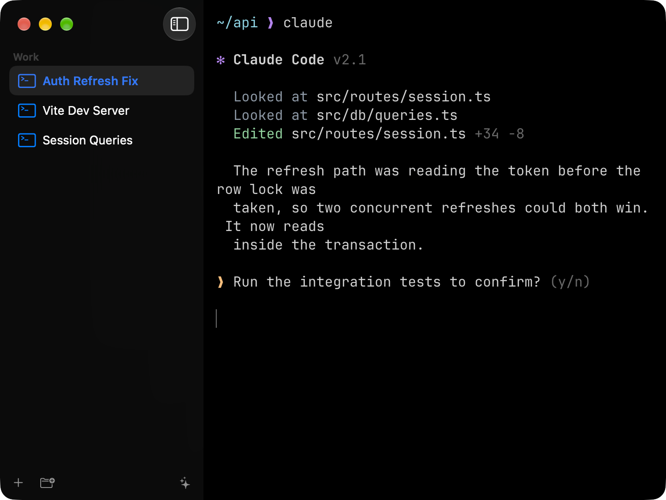Click the ~/api prompt path
Screen dimensions: 666x500
coord(237,23)
